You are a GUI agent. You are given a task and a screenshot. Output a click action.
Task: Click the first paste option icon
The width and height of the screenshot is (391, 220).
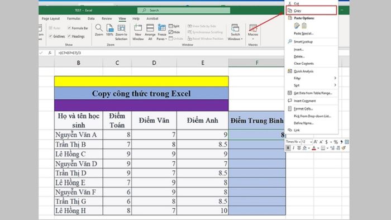(297, 26)
